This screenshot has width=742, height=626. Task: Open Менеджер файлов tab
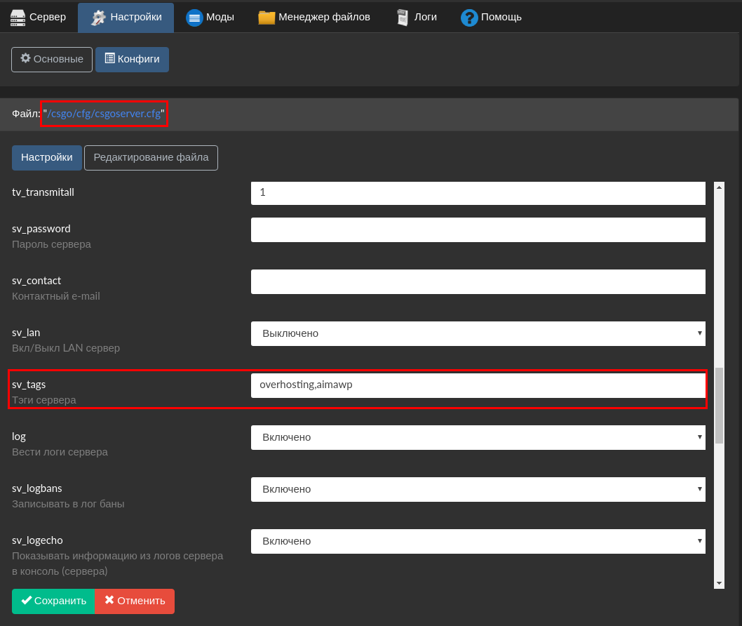click(313, 18)
